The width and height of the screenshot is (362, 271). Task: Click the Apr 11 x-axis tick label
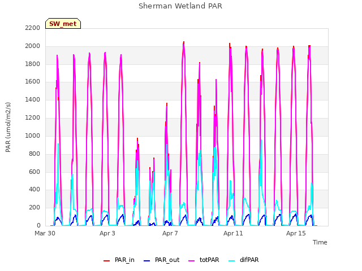point(233,233)
